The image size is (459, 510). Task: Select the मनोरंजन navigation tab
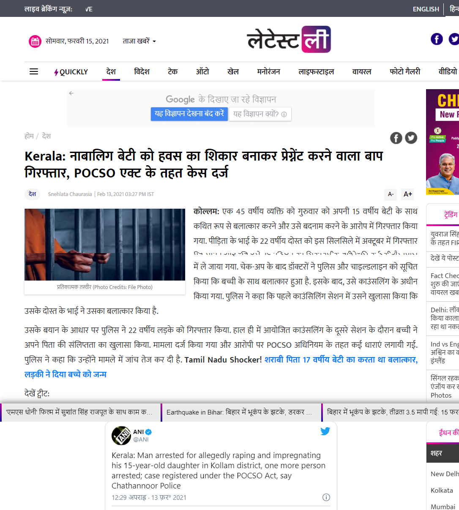point(268,72)
